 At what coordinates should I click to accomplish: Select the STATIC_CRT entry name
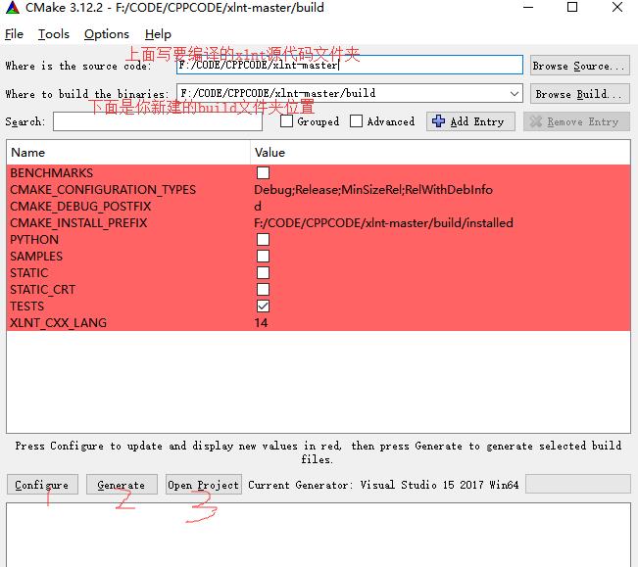pos(42,290)
